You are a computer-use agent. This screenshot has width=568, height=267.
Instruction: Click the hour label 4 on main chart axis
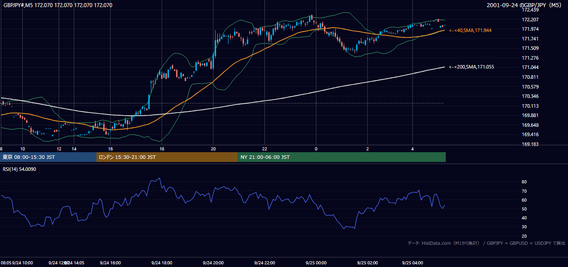pos(412,149)
